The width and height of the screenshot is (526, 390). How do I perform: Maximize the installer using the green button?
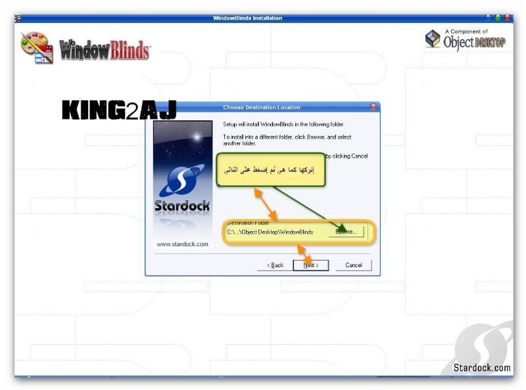pos(498,18)
